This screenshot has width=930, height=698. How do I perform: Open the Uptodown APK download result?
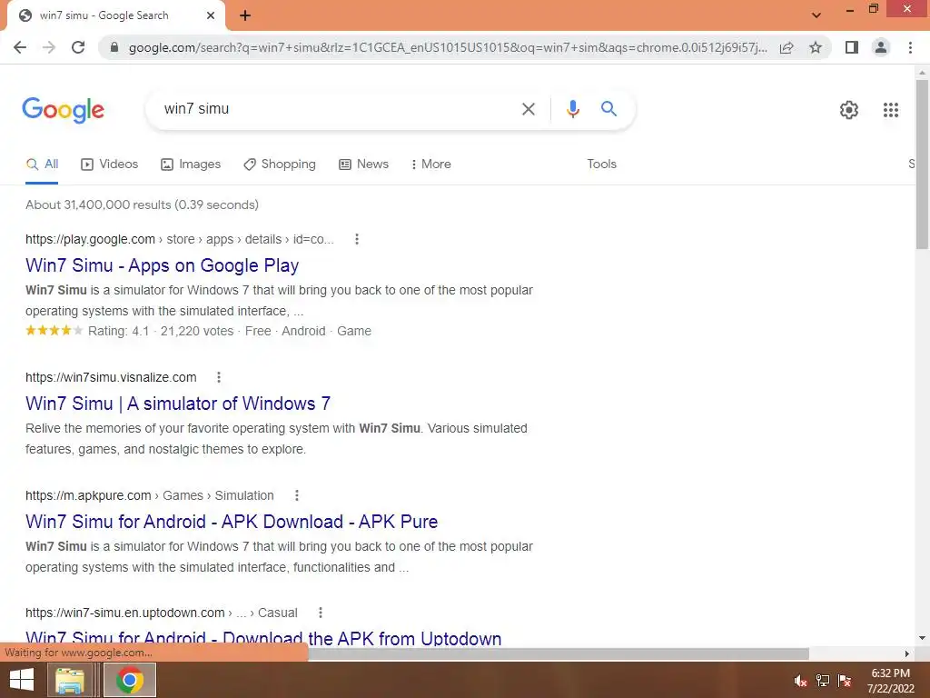(263, 638)
